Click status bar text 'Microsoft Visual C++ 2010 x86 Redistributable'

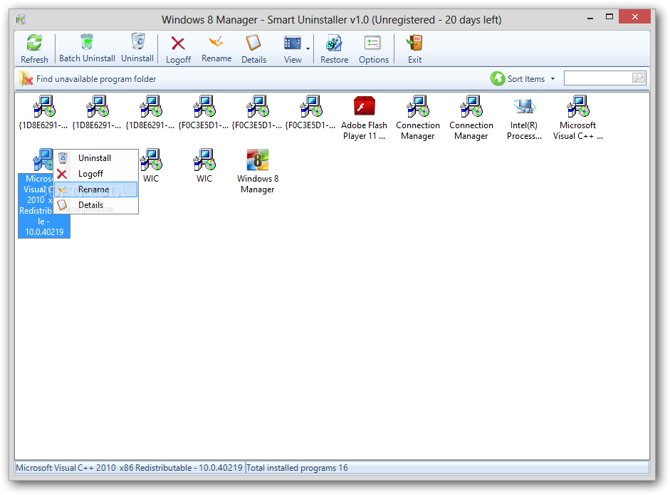pos(129,468)
